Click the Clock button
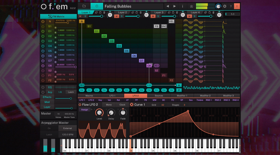Image resolution: width=280 pixels, height=155 pixels. pyautogui.click(x=122, y=105)
